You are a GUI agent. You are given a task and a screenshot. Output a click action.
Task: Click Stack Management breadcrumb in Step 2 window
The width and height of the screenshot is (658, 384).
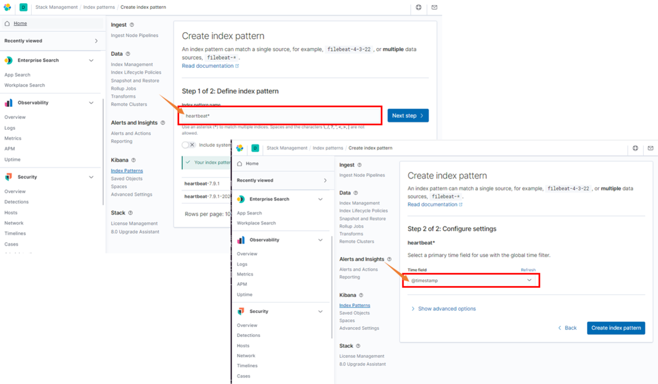point(286,148)
